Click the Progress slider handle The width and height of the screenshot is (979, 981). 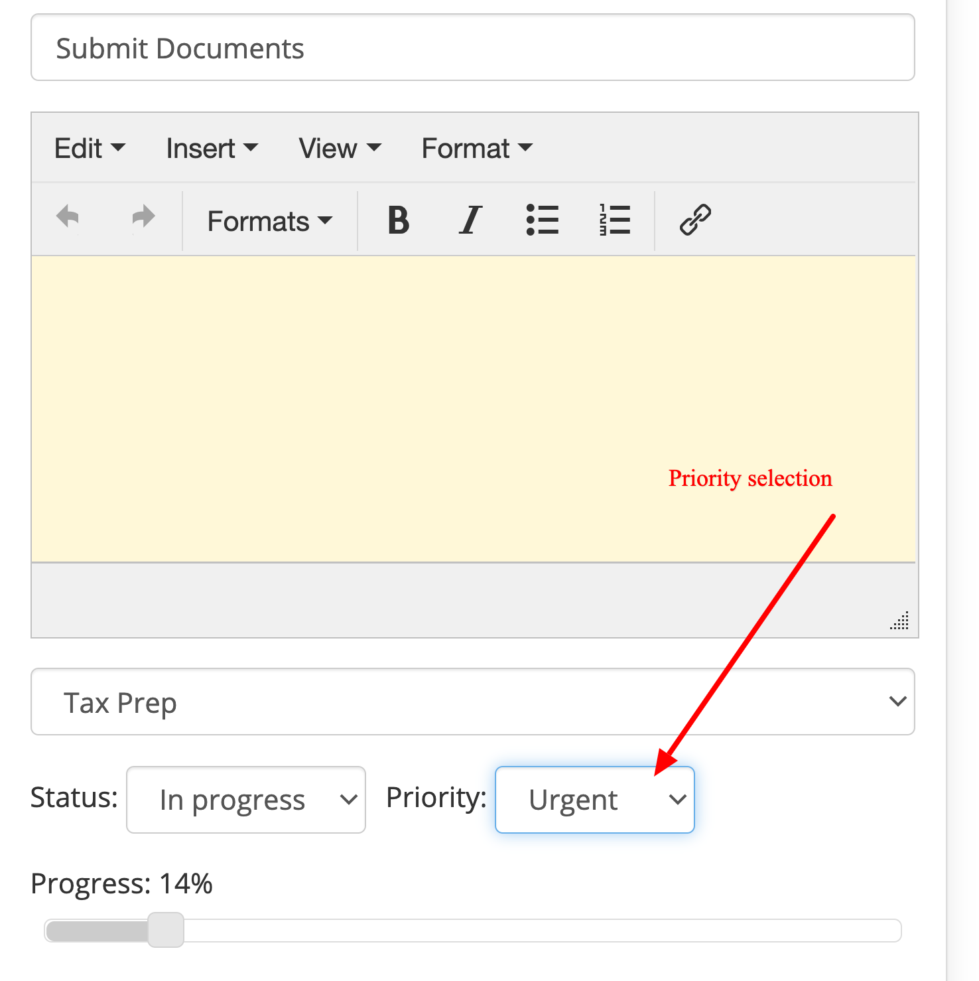[166, 930]
